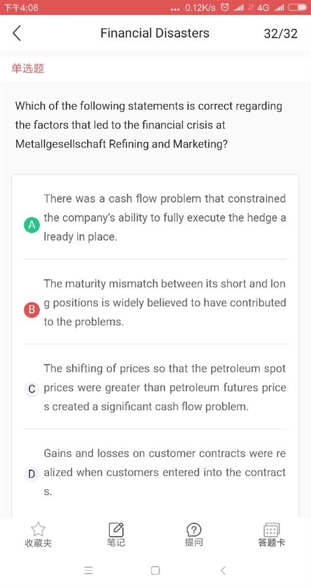This screenshot has height=588, width=311.
Task: Tap the 答题卡 answer card label
Action: pyautogui.click(x=272, y=542)
